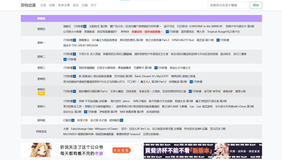
Task: Open the 音乐 section in navigation
Action: pos(75,5)
